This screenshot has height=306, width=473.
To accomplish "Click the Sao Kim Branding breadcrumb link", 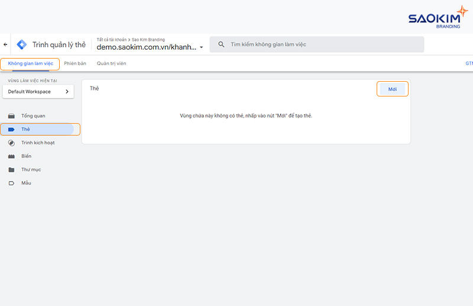I will pyautogui.click(x=148, y=40).
